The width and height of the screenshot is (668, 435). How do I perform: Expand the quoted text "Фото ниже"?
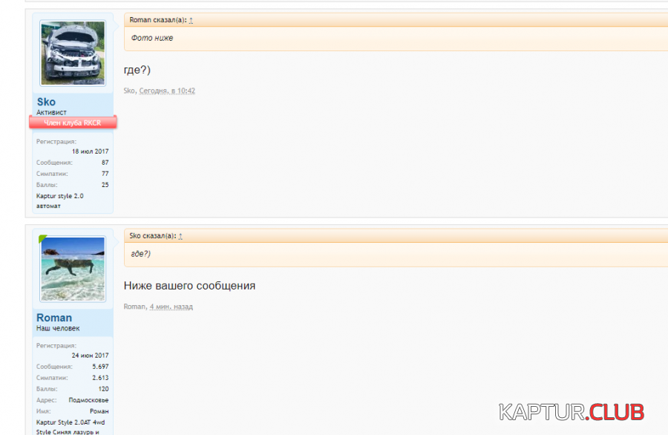[152, 38]
